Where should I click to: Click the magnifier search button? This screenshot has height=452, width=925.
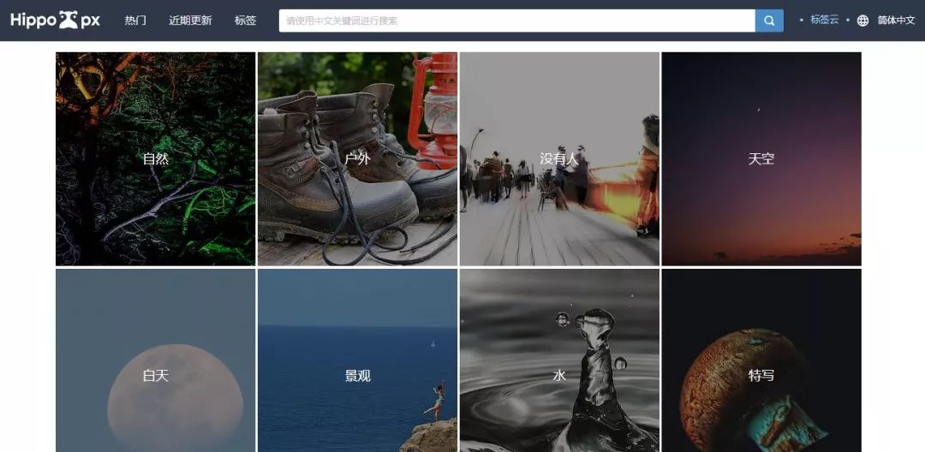tap(769, 21)
